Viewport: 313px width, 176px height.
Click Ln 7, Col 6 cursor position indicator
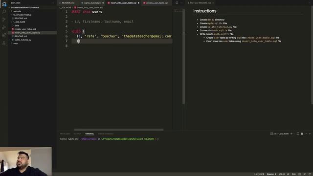259,174
